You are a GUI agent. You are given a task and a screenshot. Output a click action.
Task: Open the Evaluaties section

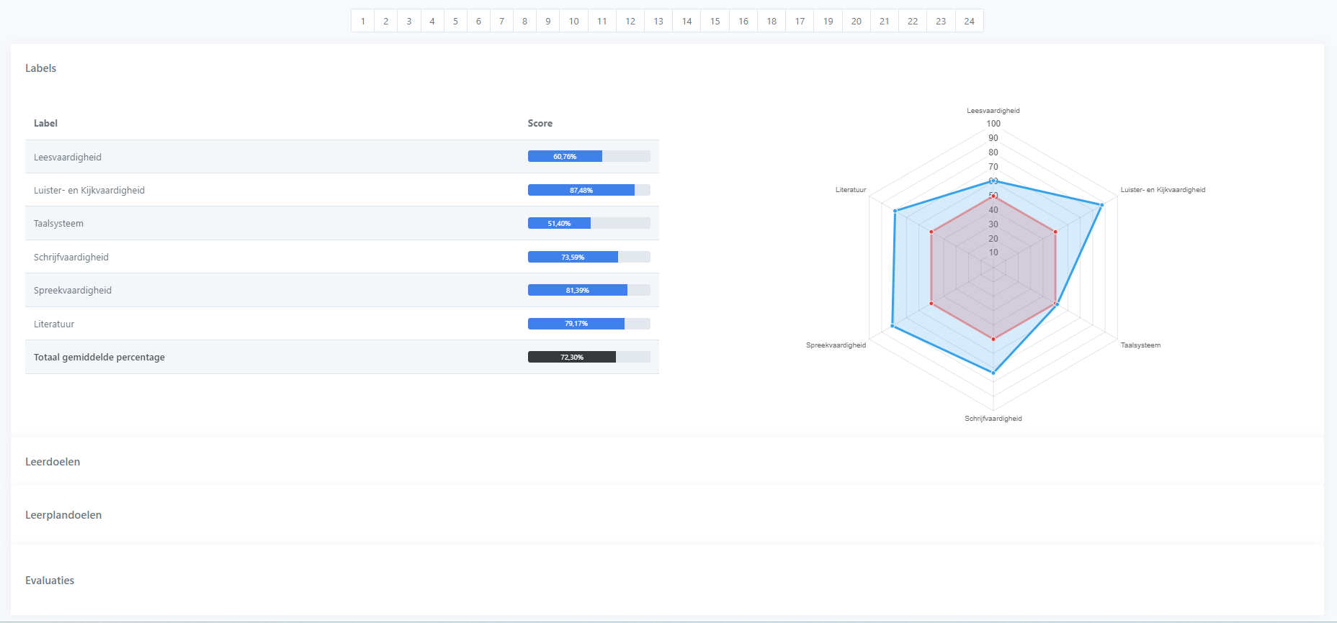click(50, 581)
